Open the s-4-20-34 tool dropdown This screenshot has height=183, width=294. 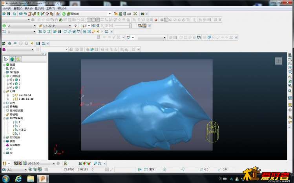70,25
